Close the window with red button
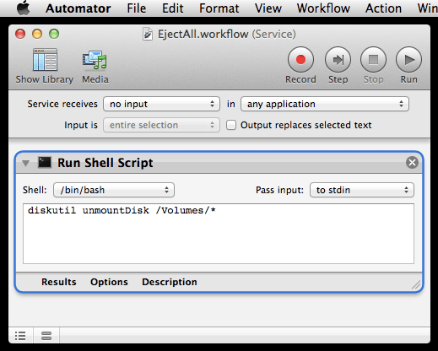Viewport: 438px width, 351px height. 20,34
